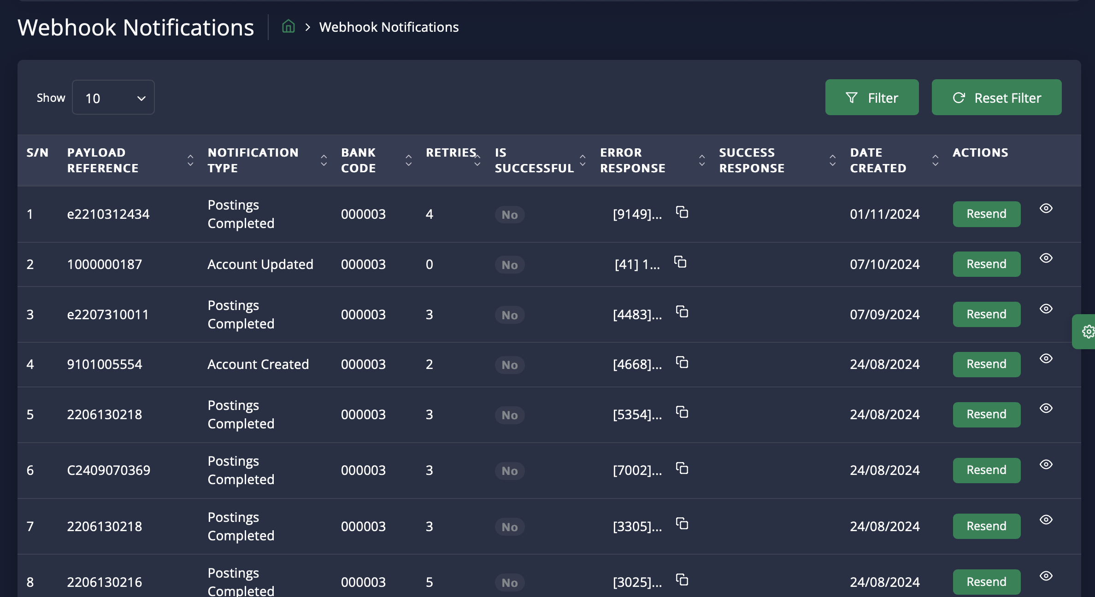Screen dimensions: 1095x597
Task: Sort by Notification Type column header
Action: click(324, 160)
